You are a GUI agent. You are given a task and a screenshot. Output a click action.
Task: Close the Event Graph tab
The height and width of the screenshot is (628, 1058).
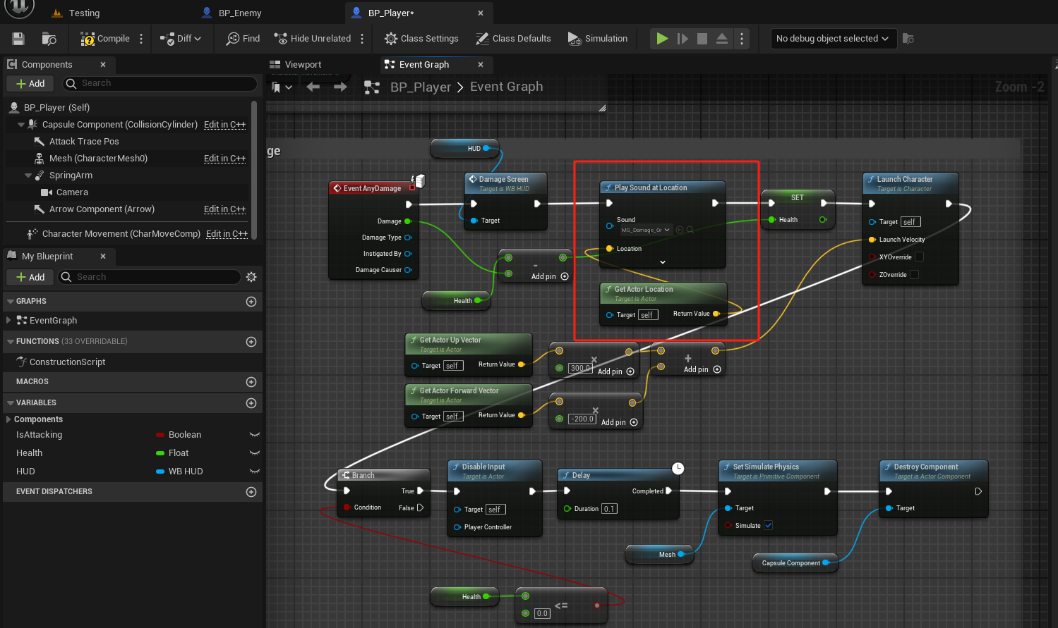tap(481, 65)
